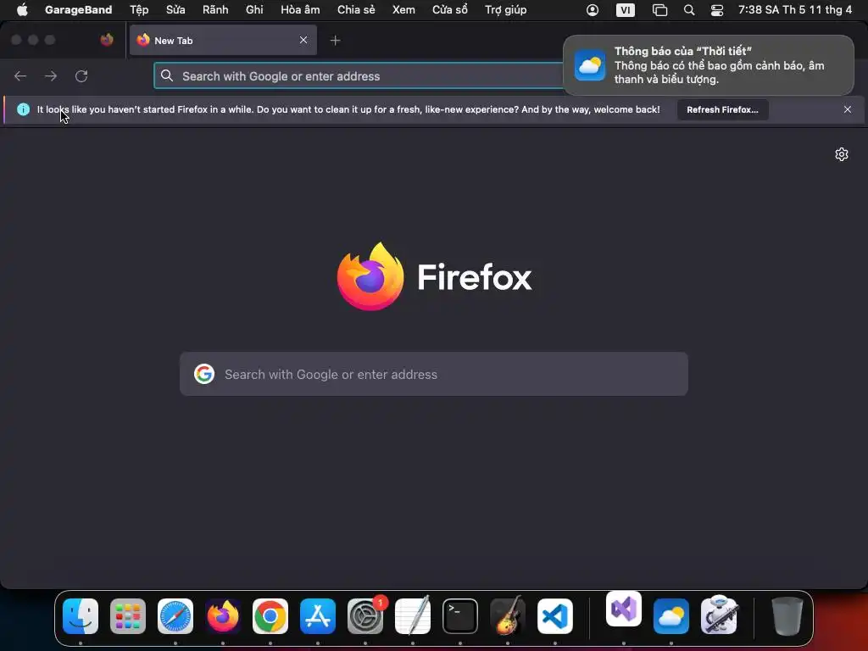Focus the center Google search field
Image resolution: width=868 pixels, height=651 pixels.
point(434,374)
